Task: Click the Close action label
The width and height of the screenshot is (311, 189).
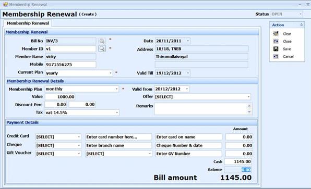Action: pyautogui.click(x=287, y=41)
